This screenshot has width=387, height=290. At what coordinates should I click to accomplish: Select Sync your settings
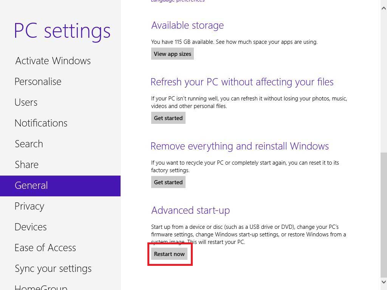[x=53, y=268]
